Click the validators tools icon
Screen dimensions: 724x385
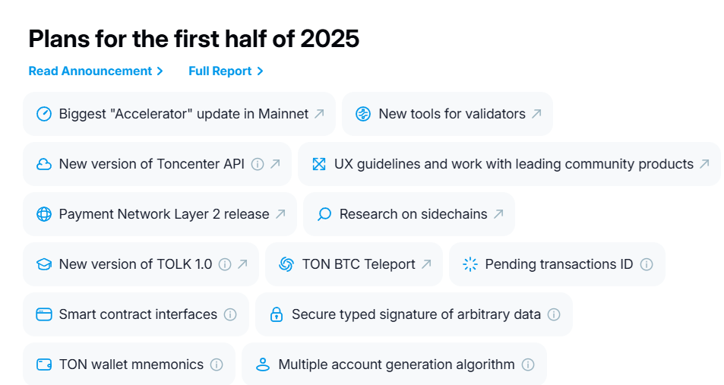tap(363, 114)
